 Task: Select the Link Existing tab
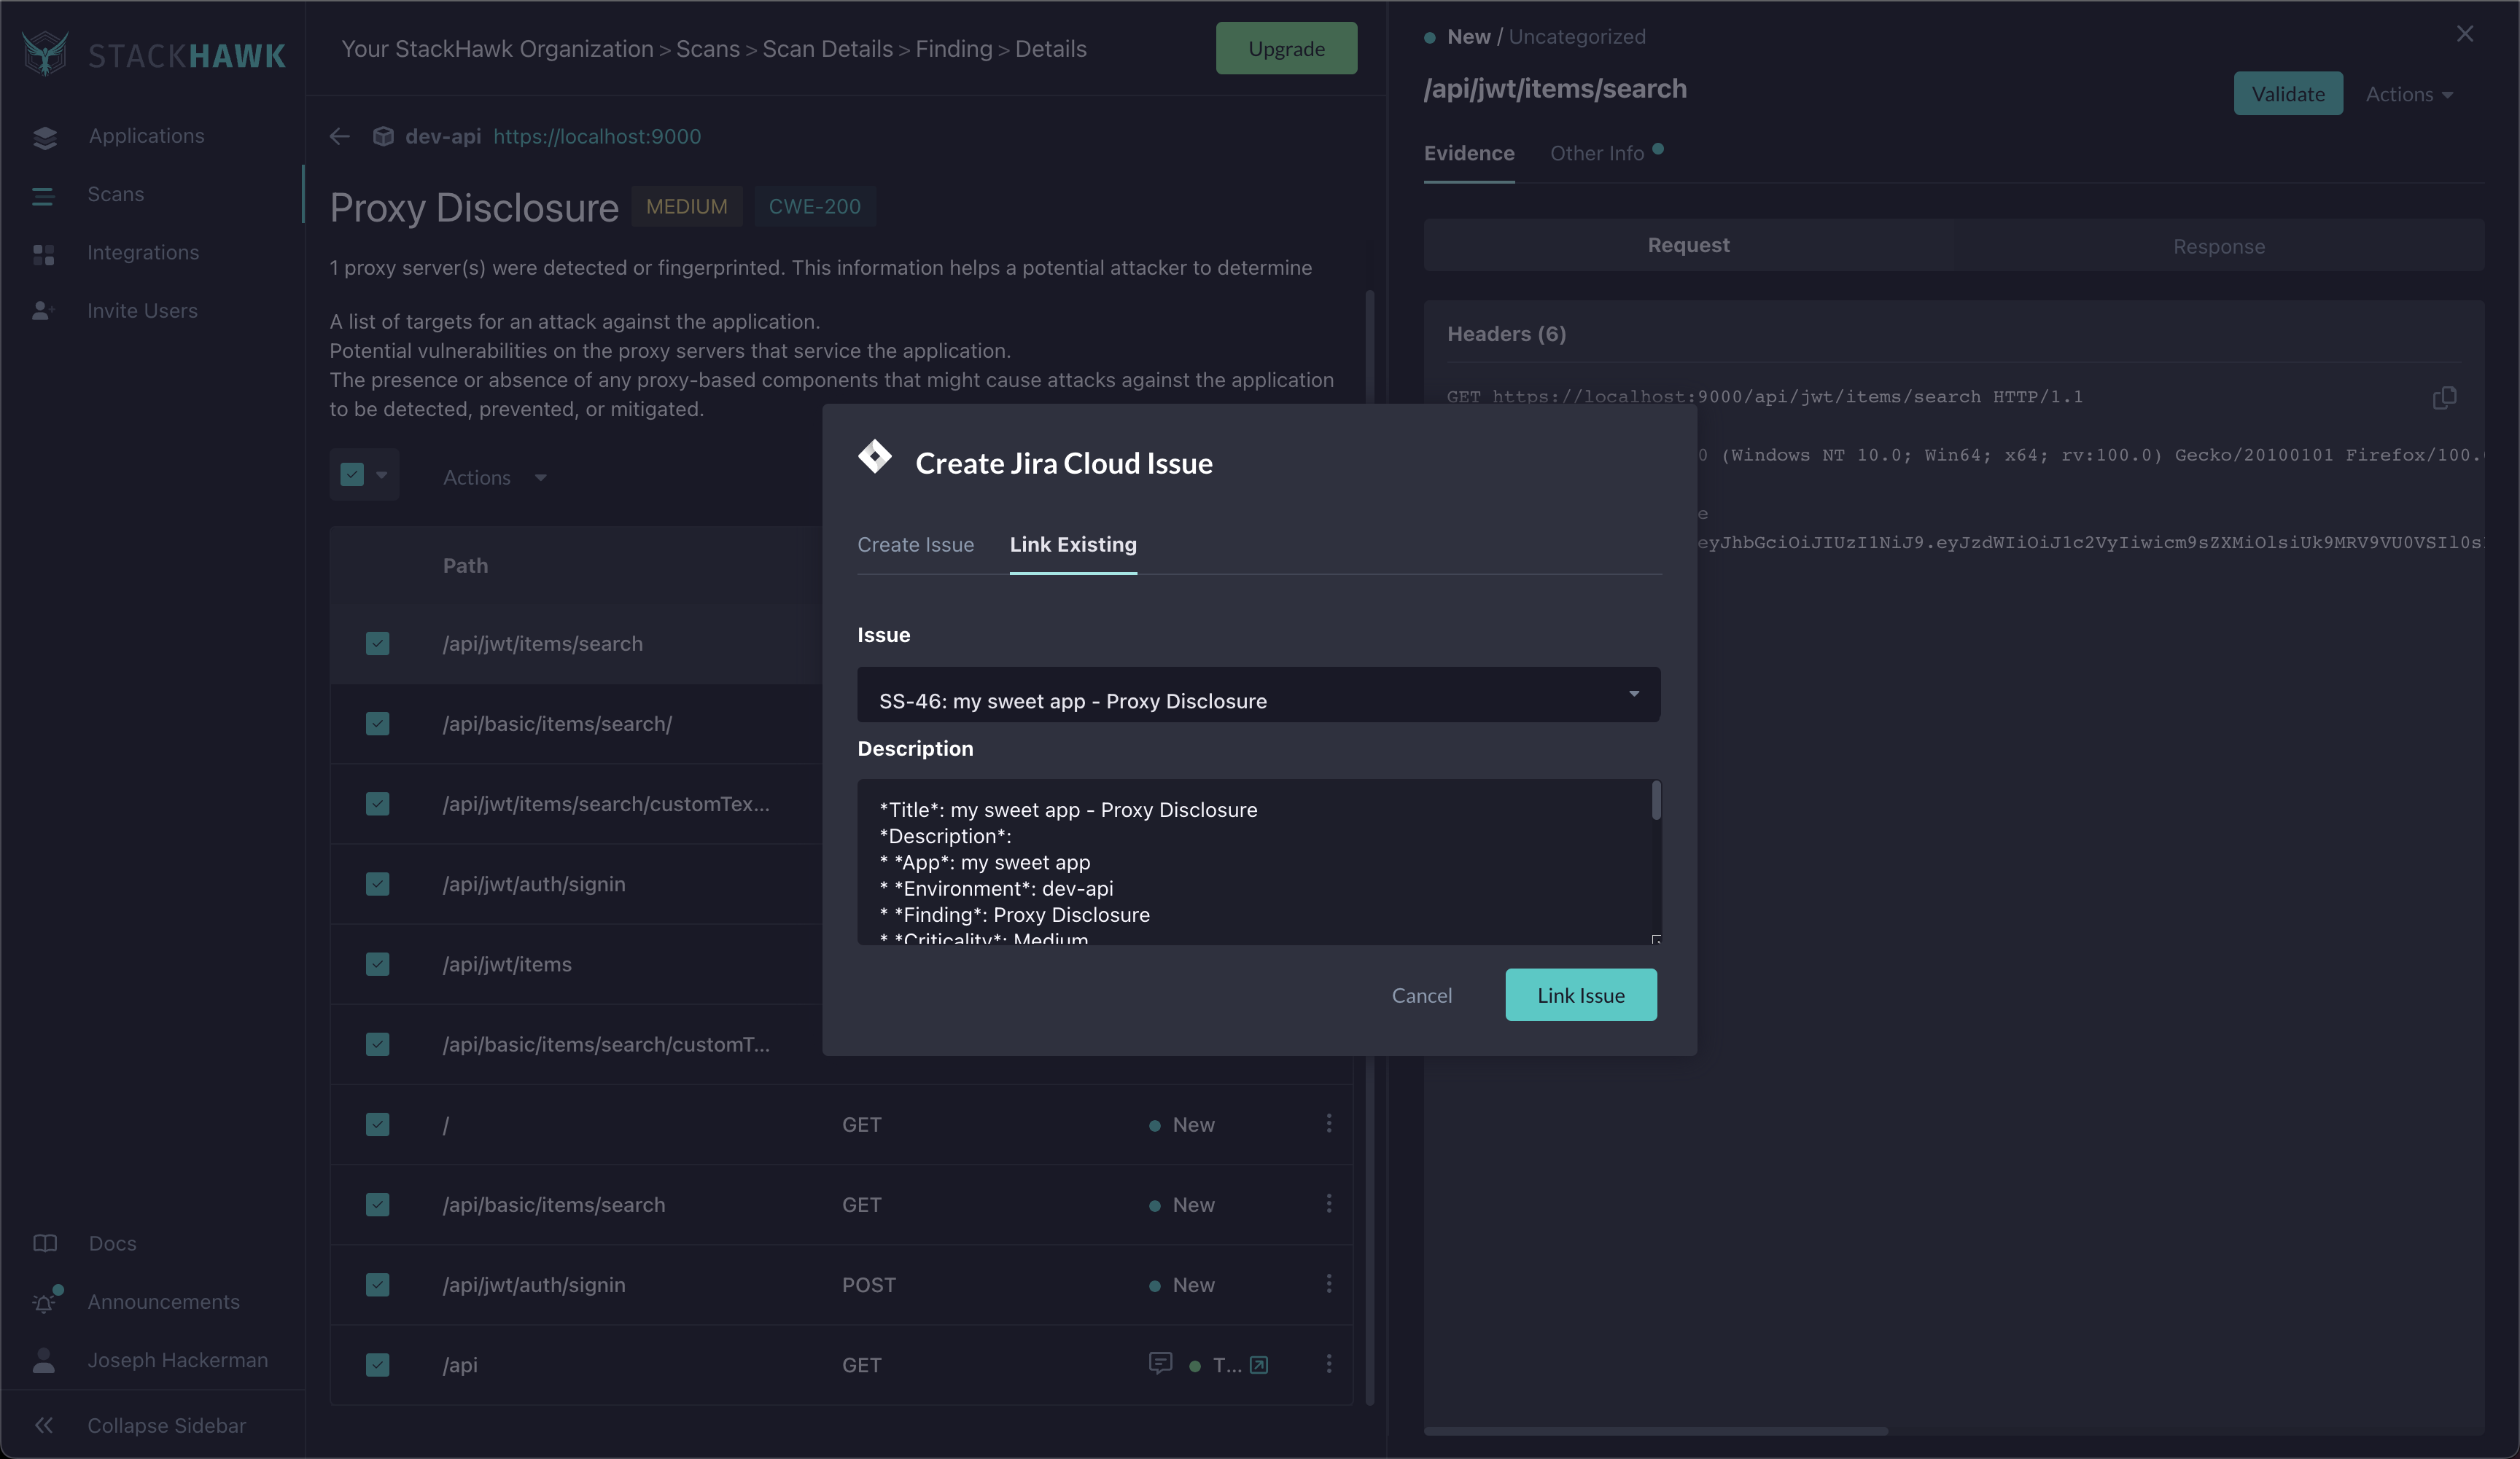point(1073,544)
